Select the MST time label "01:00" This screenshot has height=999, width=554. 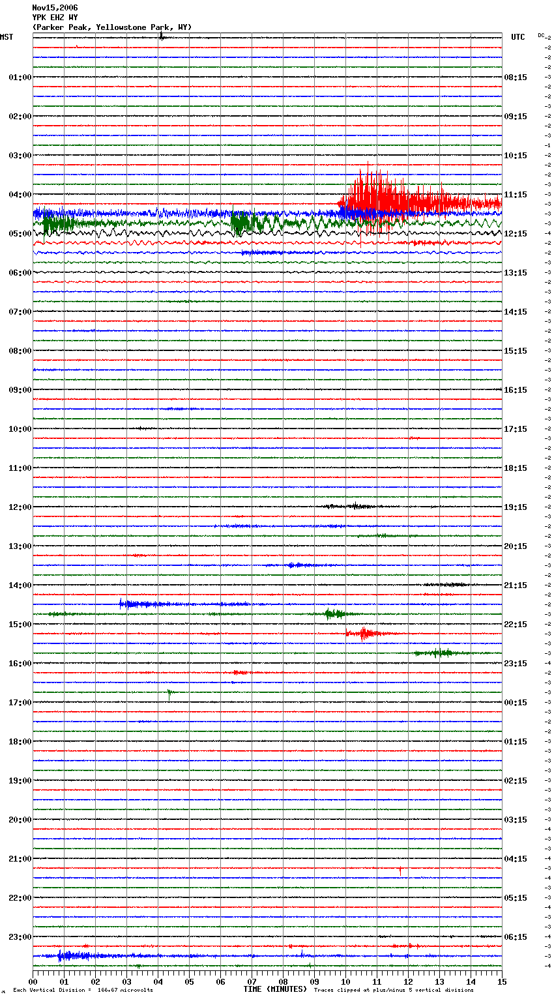[x=20, y=77]
